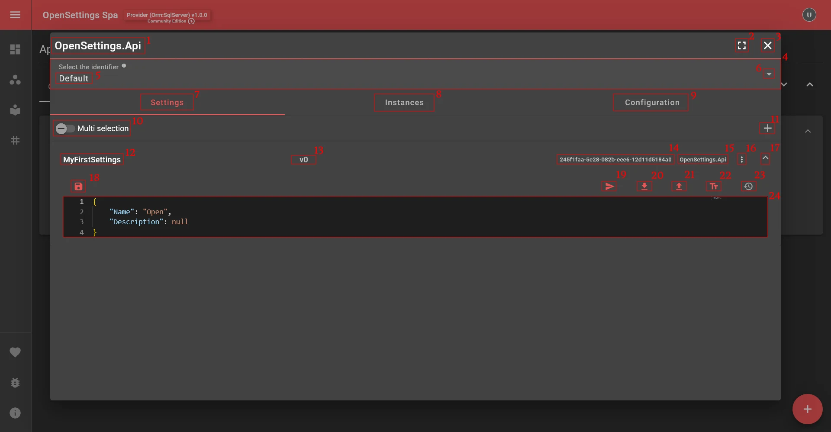Click the U user avatar
This screenshot has height=432, width=831.
click(x=808, y=14)
